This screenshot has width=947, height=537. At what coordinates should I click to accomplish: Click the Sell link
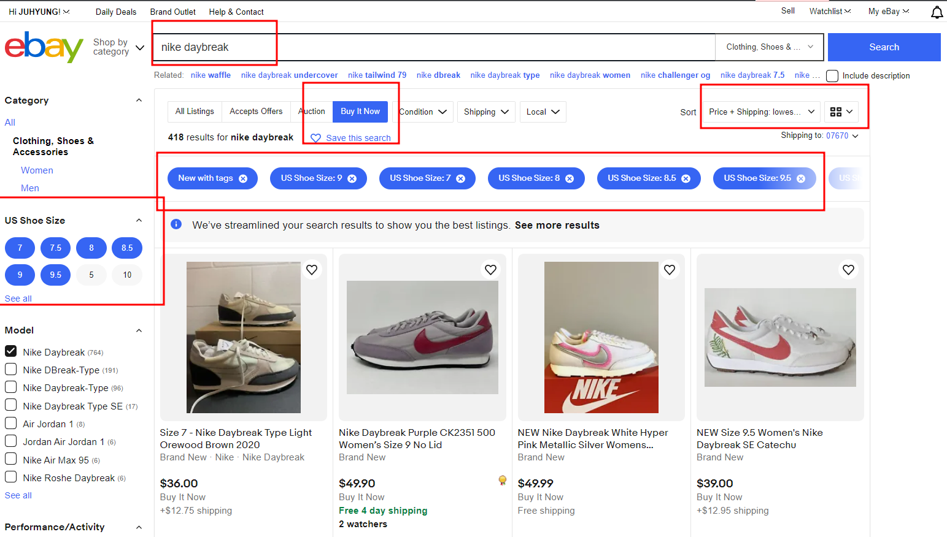[788, 11]
